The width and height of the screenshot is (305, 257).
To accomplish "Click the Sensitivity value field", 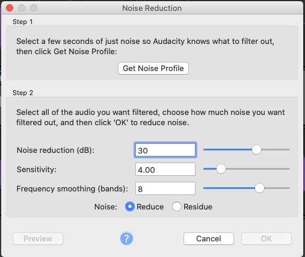I will click(165, 169).
